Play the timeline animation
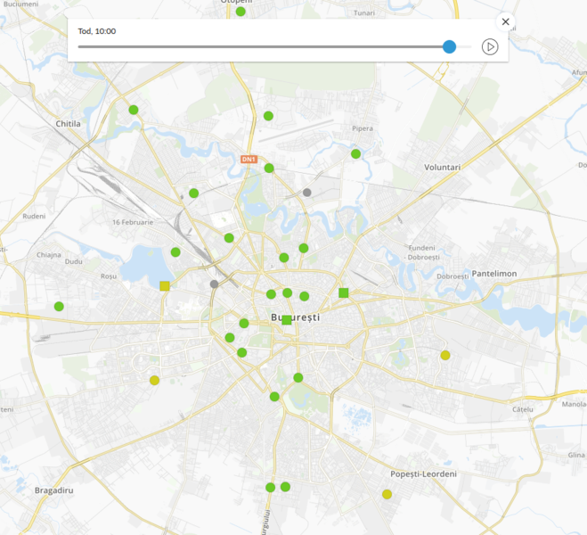This screenshot has width=587, height=535. (489, 46)
